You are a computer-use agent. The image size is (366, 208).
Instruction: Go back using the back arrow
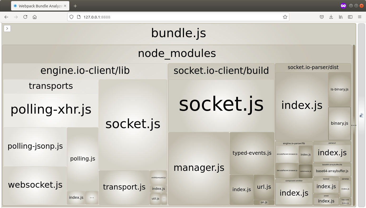pos(6,17)
